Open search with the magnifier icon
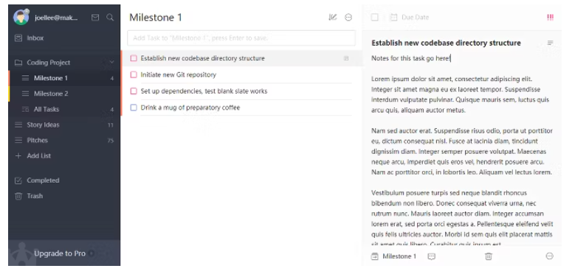 [x=110, y=18]
